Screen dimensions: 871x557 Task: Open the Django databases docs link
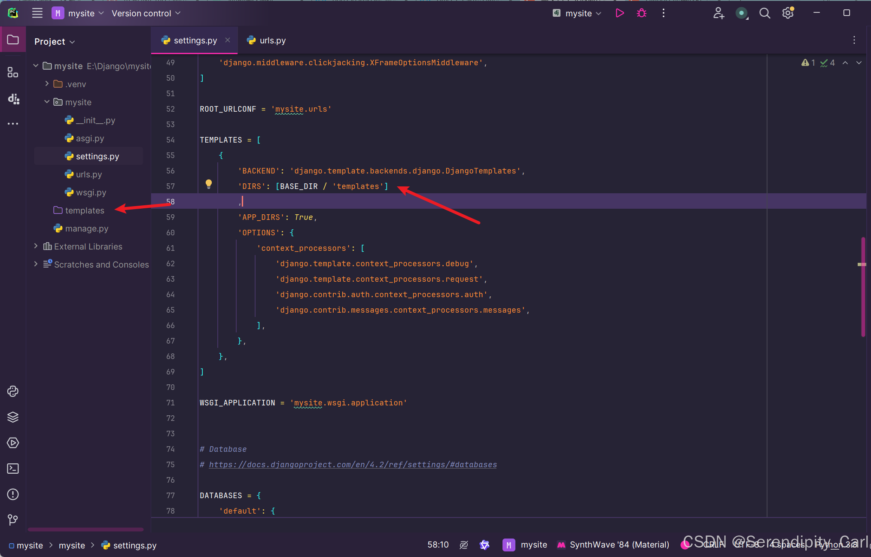[x=353, y=465]
